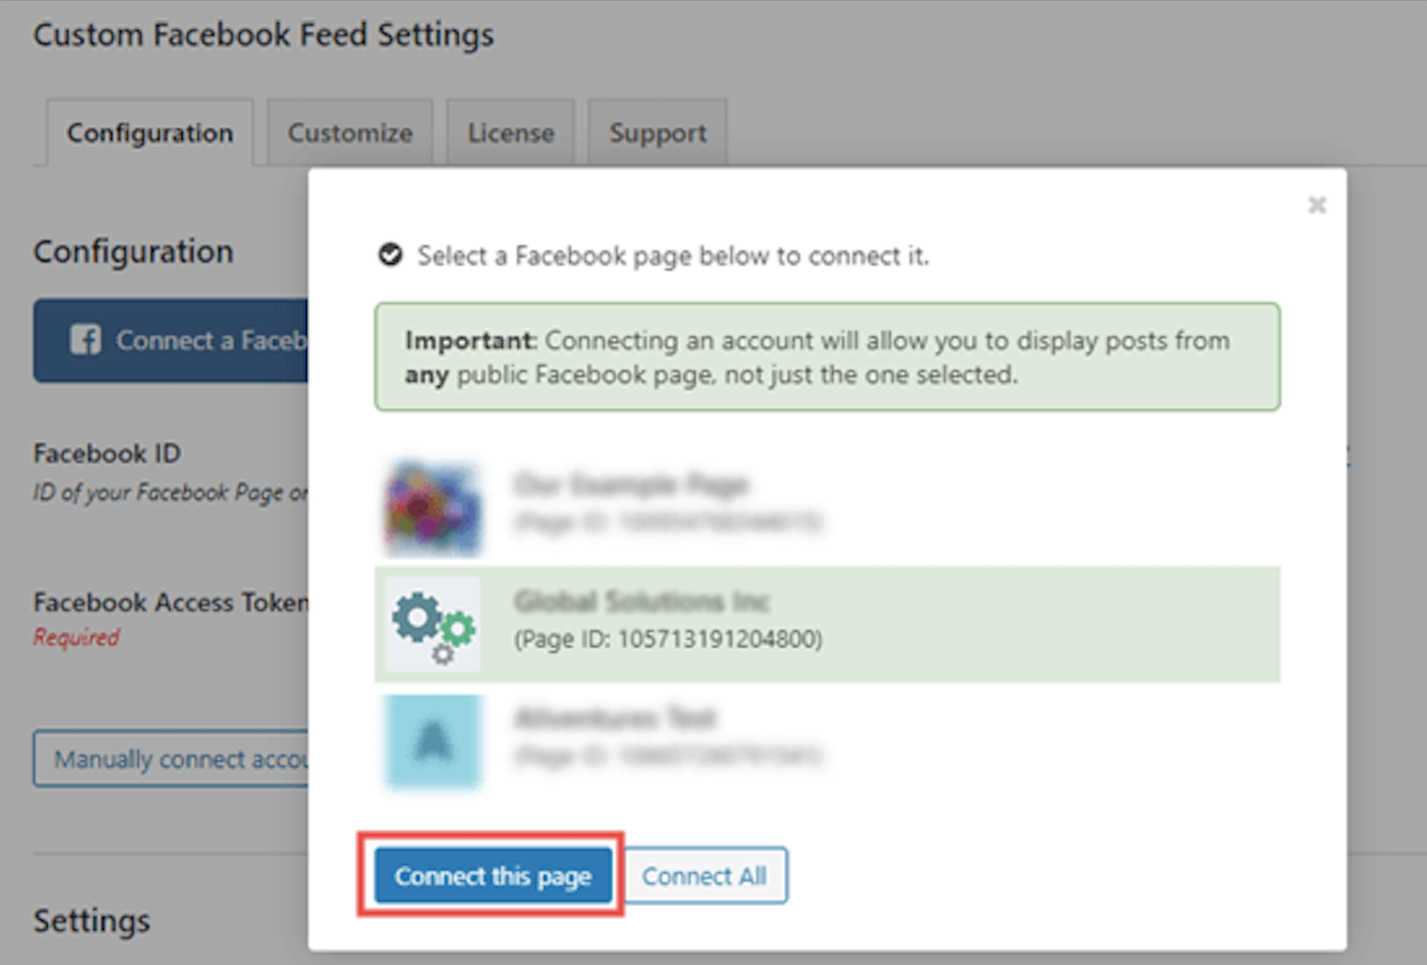Go to the Support tab
This screenshot has width=1427, height=965.
657,133
